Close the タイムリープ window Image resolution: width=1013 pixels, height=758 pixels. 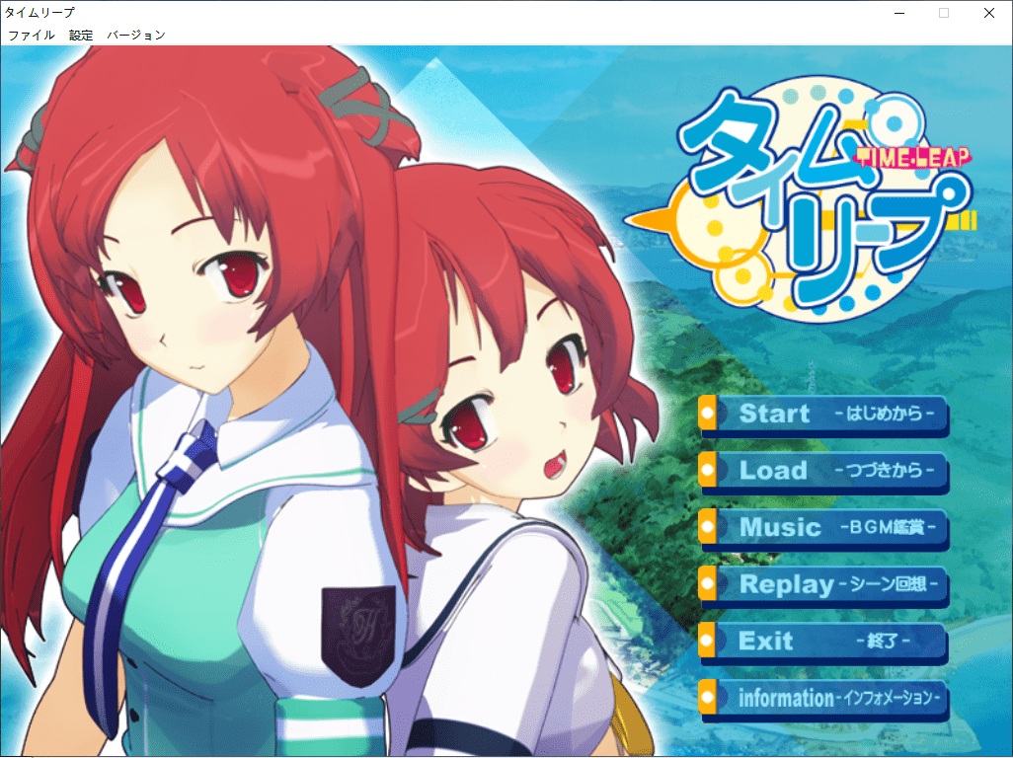coord(989,13)
